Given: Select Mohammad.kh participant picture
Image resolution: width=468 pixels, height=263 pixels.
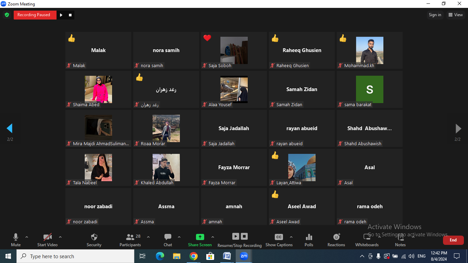Looking at the screenshot, I should tap(370, 50).
